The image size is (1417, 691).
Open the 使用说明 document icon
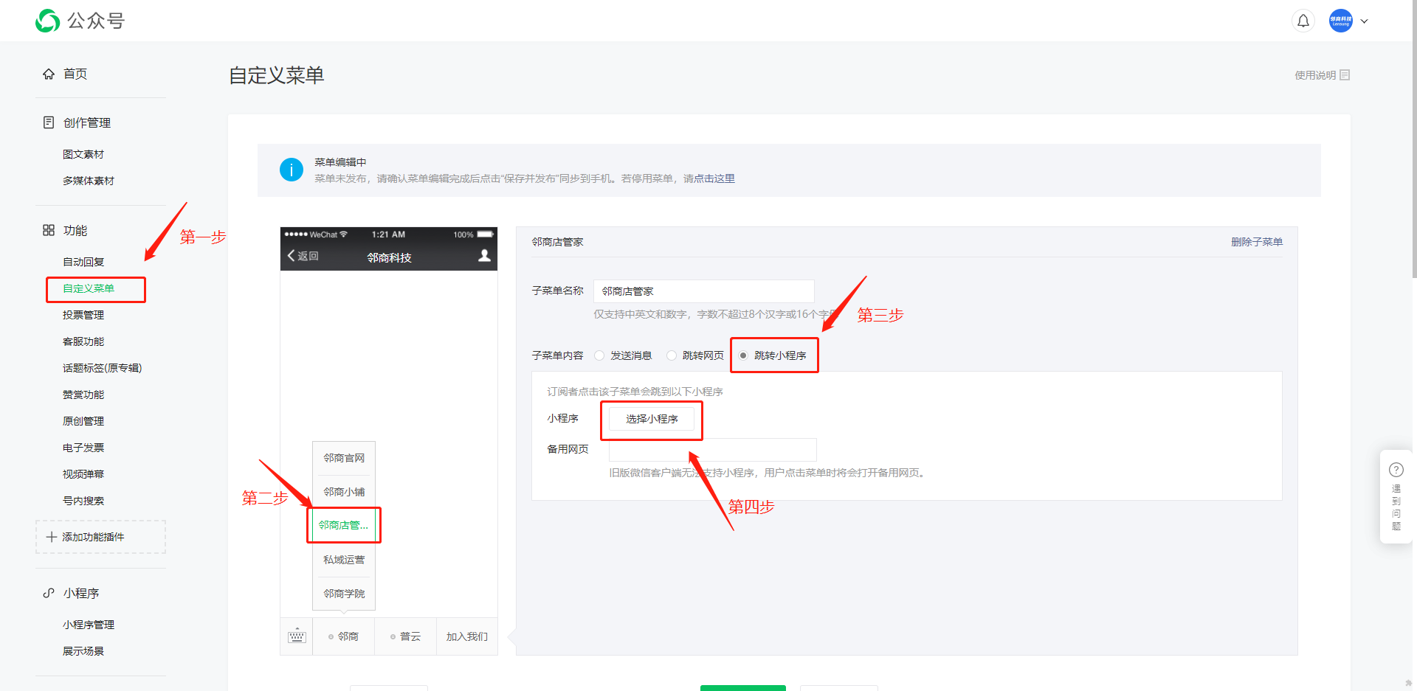1345,75
